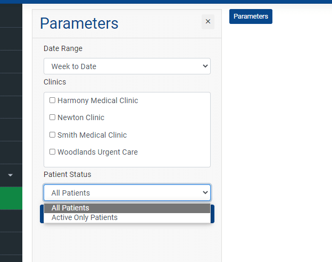Close the Parameters panel with the X

(207, 22)
